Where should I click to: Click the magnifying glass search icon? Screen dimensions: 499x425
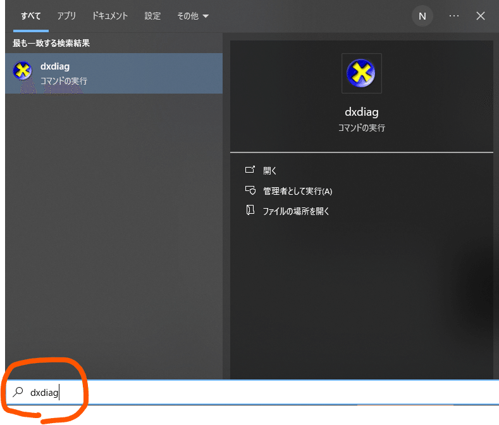(18, 392)
